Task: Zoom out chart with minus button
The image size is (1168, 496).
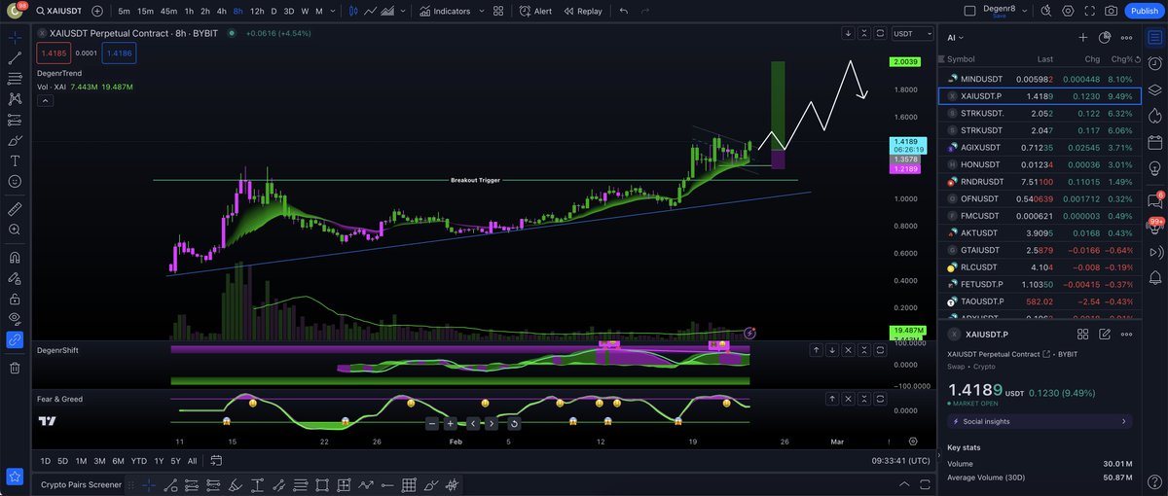Action: coord(432,423)
